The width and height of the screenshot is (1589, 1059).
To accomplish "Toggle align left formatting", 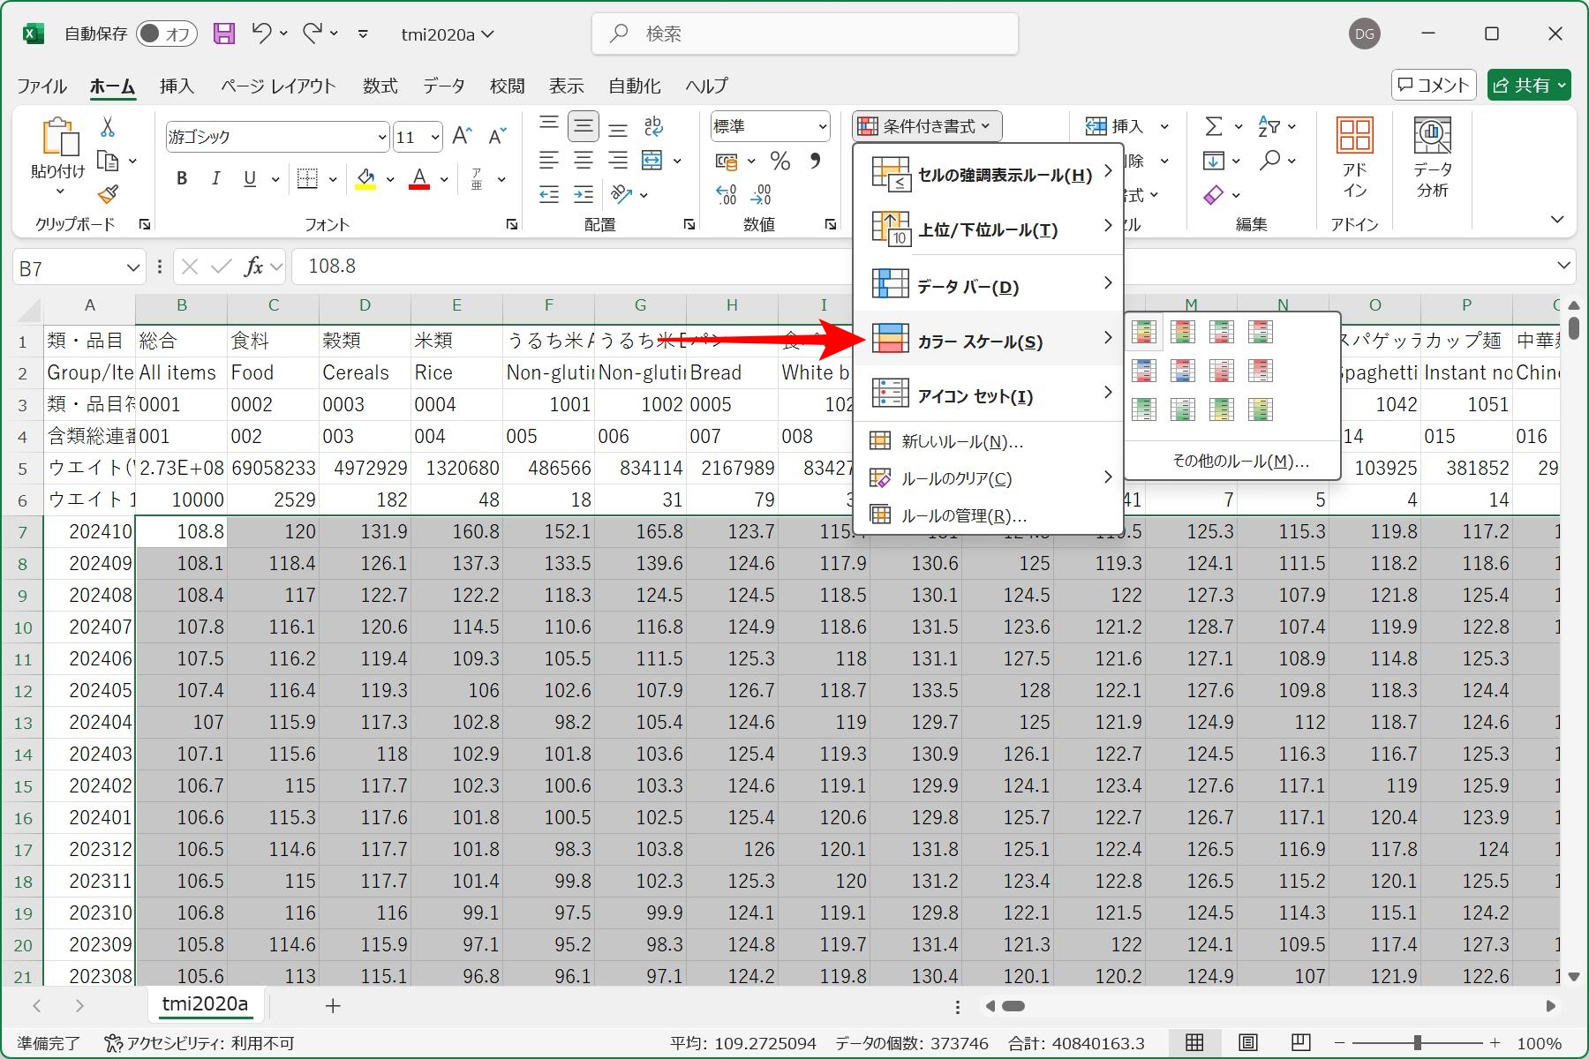I will pyautogui.click(x=549, y=161).
